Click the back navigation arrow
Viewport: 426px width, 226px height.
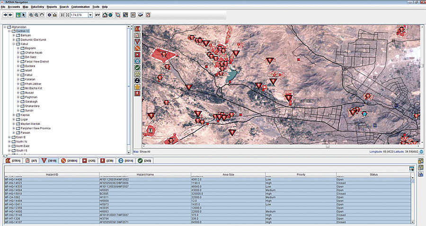pyautogui.click(x=5, y=15)
